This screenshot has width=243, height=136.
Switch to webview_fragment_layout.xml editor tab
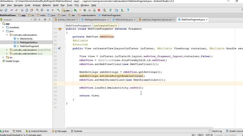click(157, 20)
